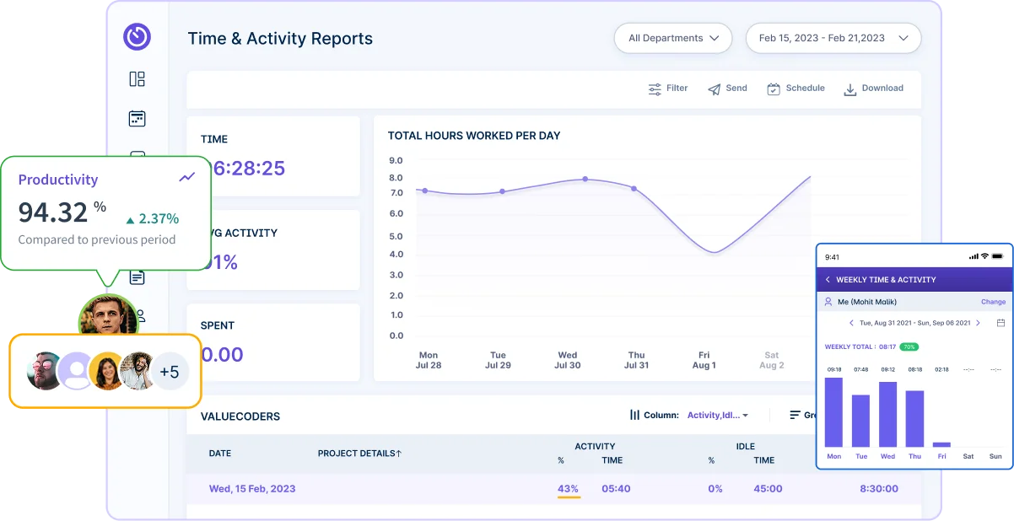Expand the Column Activity,Idl... dropdown
This screenshot has width=1014, height=521.
pyautogui.click(x=717, y=415)
